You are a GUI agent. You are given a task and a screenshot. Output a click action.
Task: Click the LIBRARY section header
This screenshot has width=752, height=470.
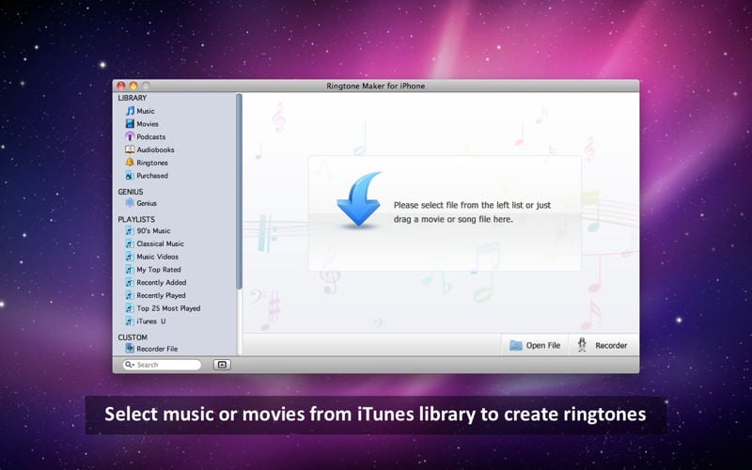tap(132, 98)
